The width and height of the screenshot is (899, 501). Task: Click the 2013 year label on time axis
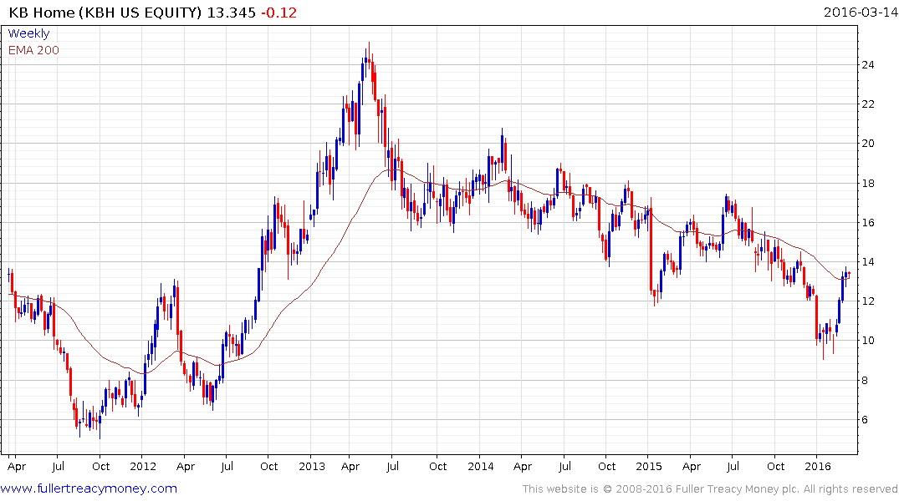[x=311, y=466]
